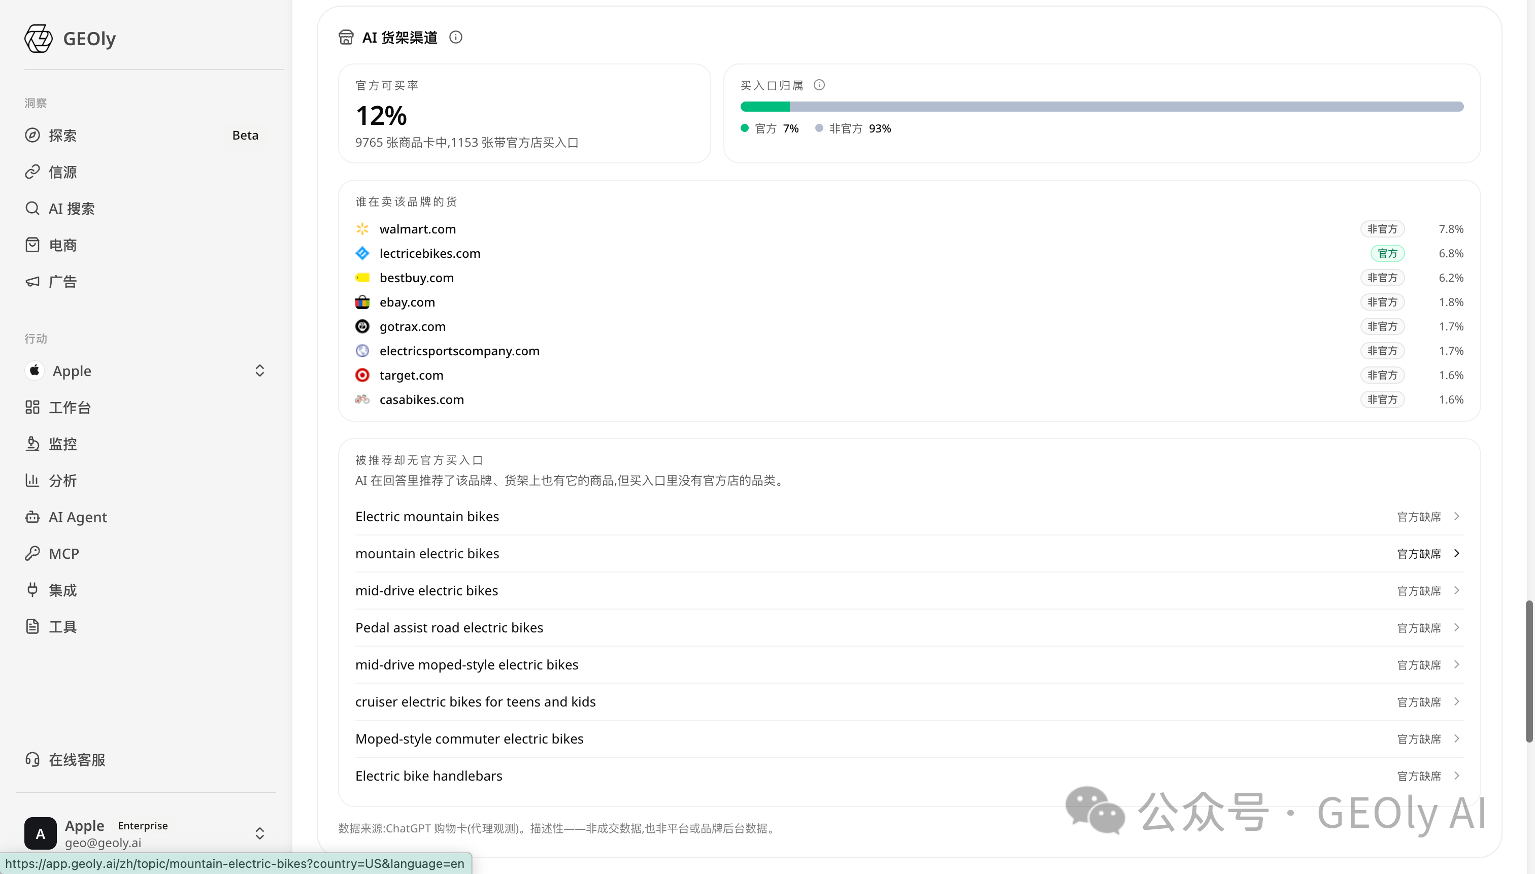This screenshot has width=1535, height=874.
Task: Click the Beta label beside 探索
Action: 245,135
